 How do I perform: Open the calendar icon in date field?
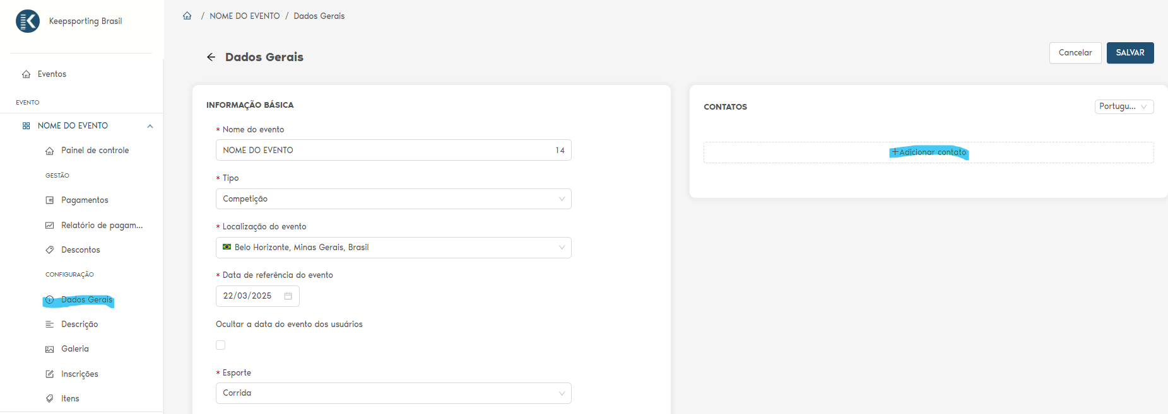click(288, 296)
